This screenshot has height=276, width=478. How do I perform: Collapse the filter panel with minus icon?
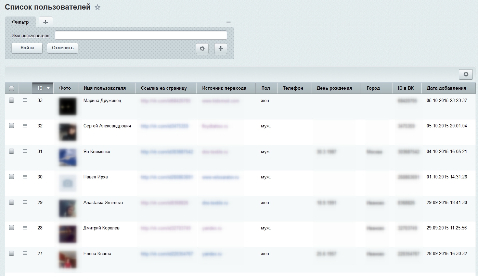229,22
